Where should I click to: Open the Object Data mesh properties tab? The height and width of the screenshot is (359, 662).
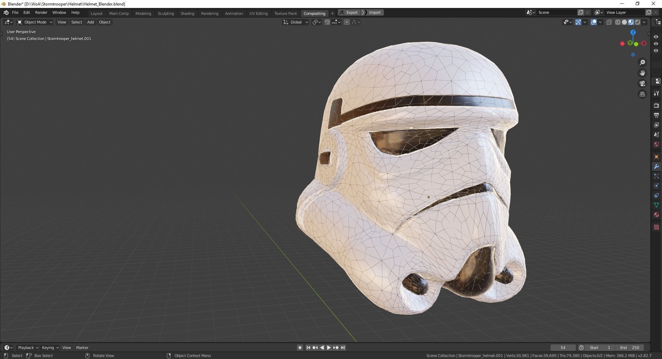pyautogui.click(x=656, y=205)
